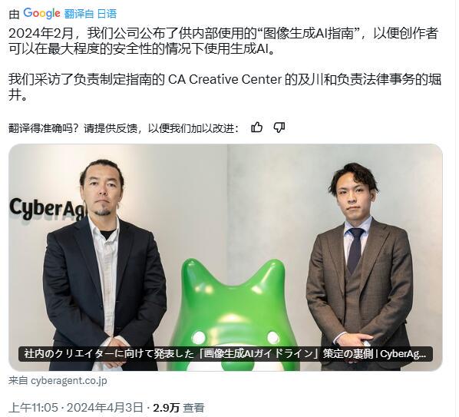Click the CyberAgent logo on the wall
The width and height of the screenshot is (459, 417).
pyautogui.click(x=47, y=209)
